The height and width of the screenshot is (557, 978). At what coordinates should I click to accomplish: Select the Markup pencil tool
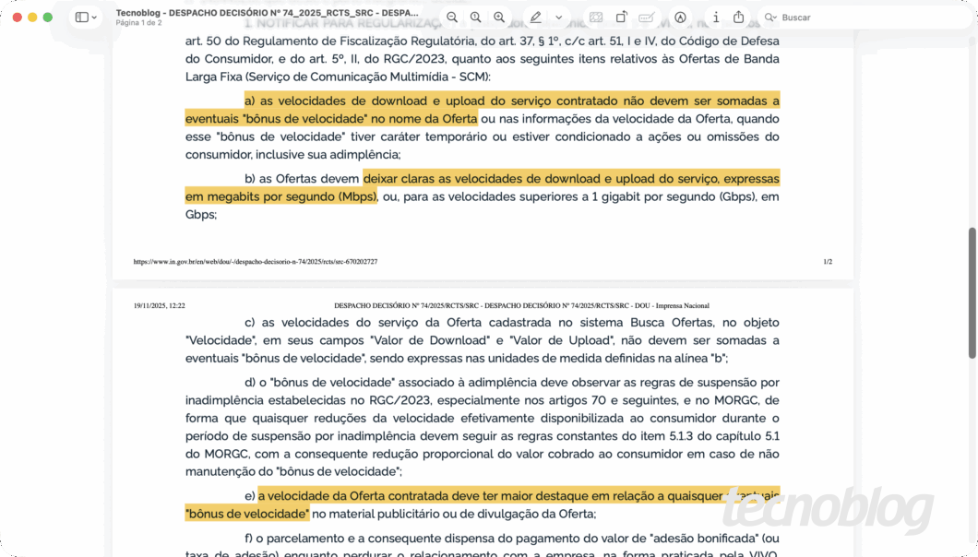pos(536,17)
